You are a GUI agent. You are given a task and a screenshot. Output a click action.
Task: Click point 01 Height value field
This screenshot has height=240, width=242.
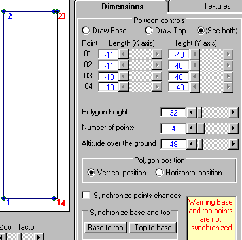click(179, 54)
